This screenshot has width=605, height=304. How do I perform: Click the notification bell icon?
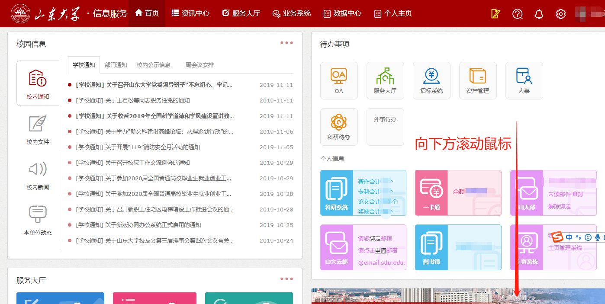pos(539,14)
